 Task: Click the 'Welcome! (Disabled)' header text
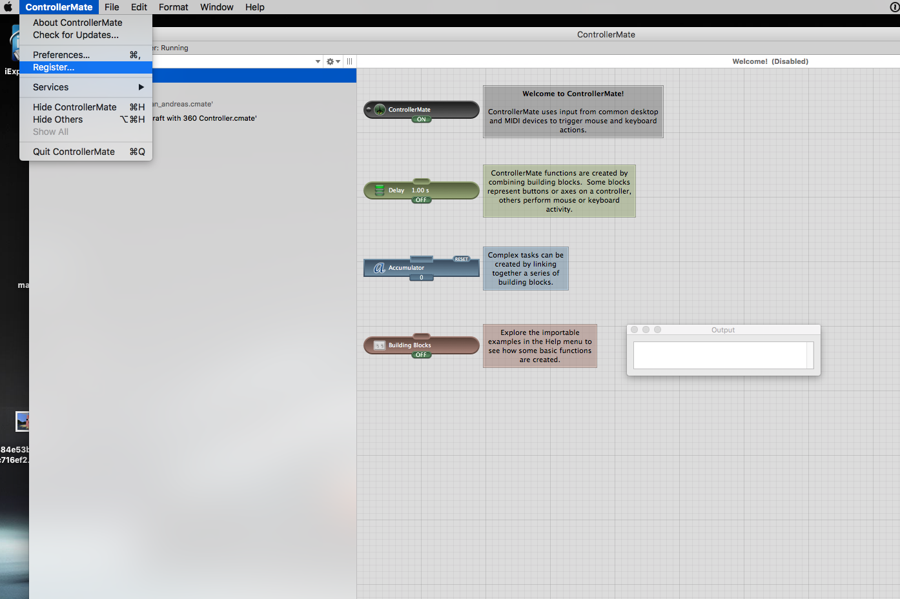pos(770,61)
